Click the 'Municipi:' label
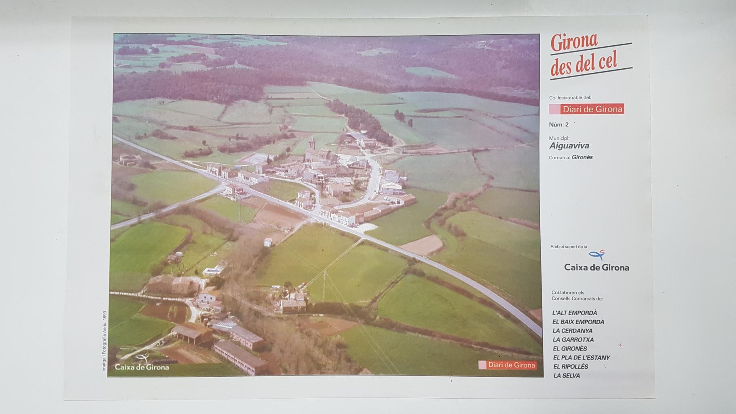 pyautogui.click(x=559, y=138)
